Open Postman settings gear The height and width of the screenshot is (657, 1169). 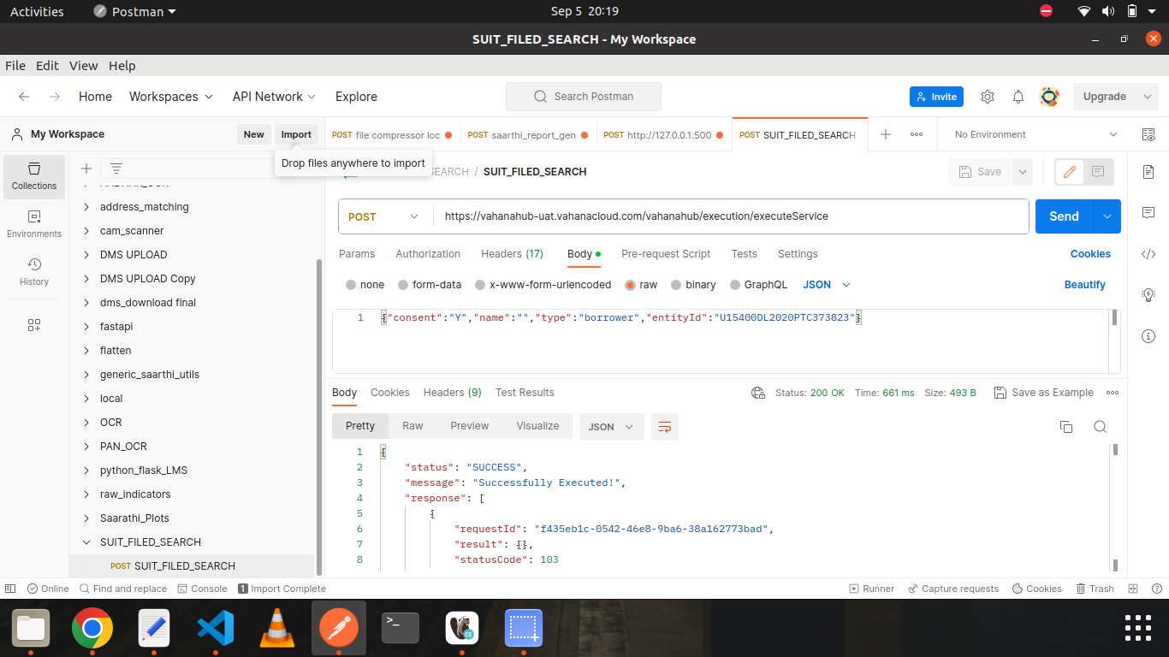point(988,97)
